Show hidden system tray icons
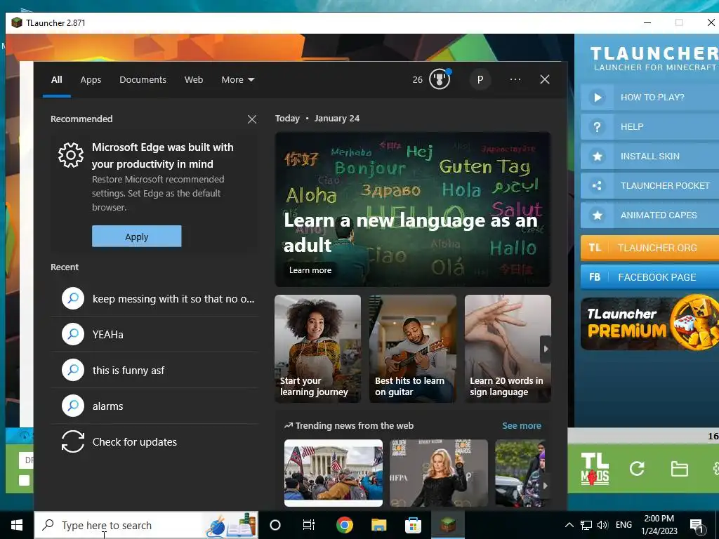Image resolution: width=719 pixels, height=539 pixels. [x=569, y=525]
